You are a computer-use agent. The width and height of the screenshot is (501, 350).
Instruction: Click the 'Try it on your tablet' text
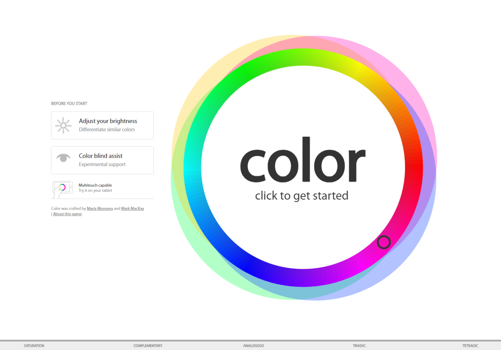coord(95,191)
